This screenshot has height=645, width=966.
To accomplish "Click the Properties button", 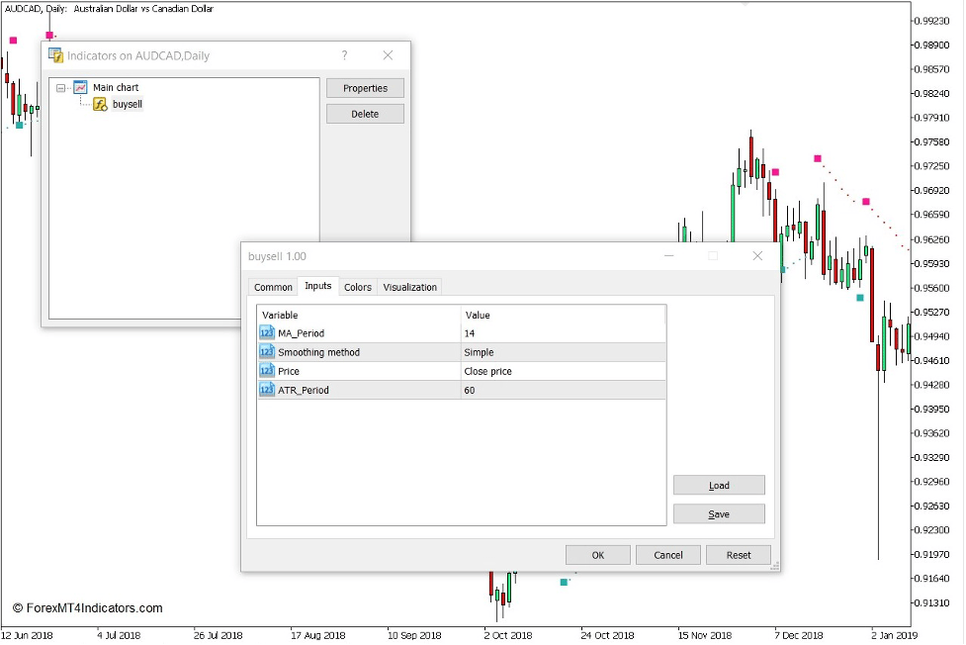I will point(365,88).
